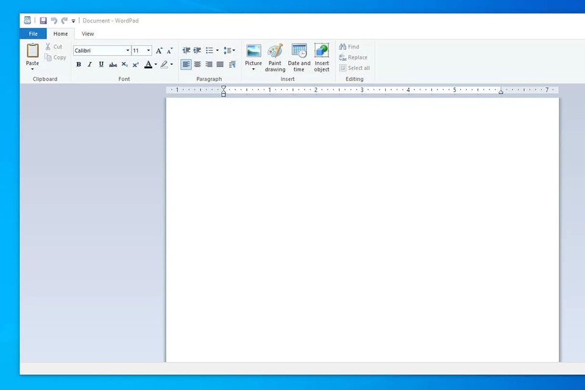Switch to the View tab

(x=87, y=34)
